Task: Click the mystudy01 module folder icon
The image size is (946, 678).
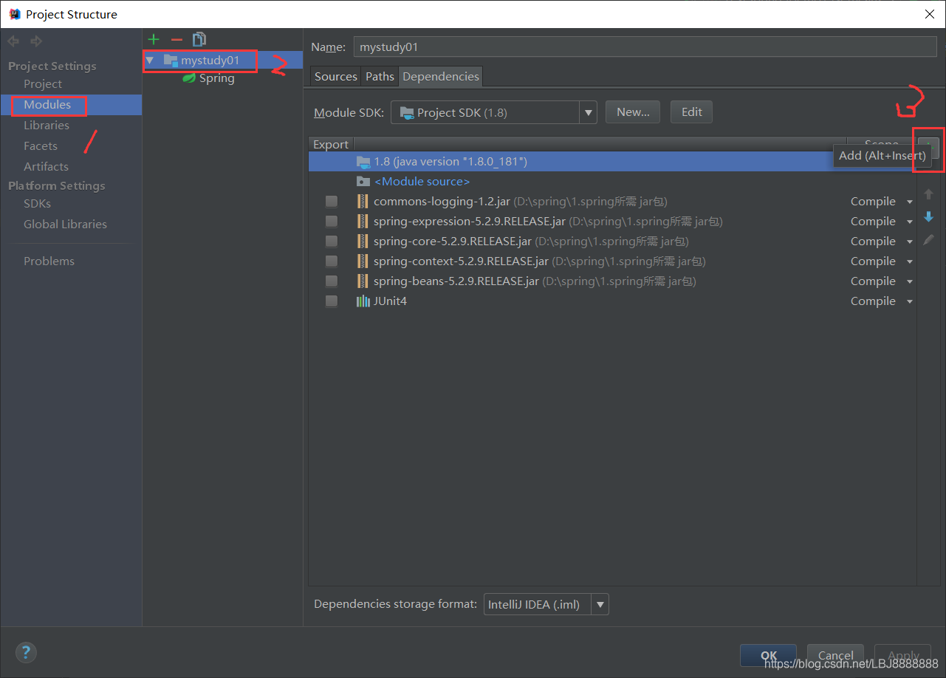Action: point(171,60)
